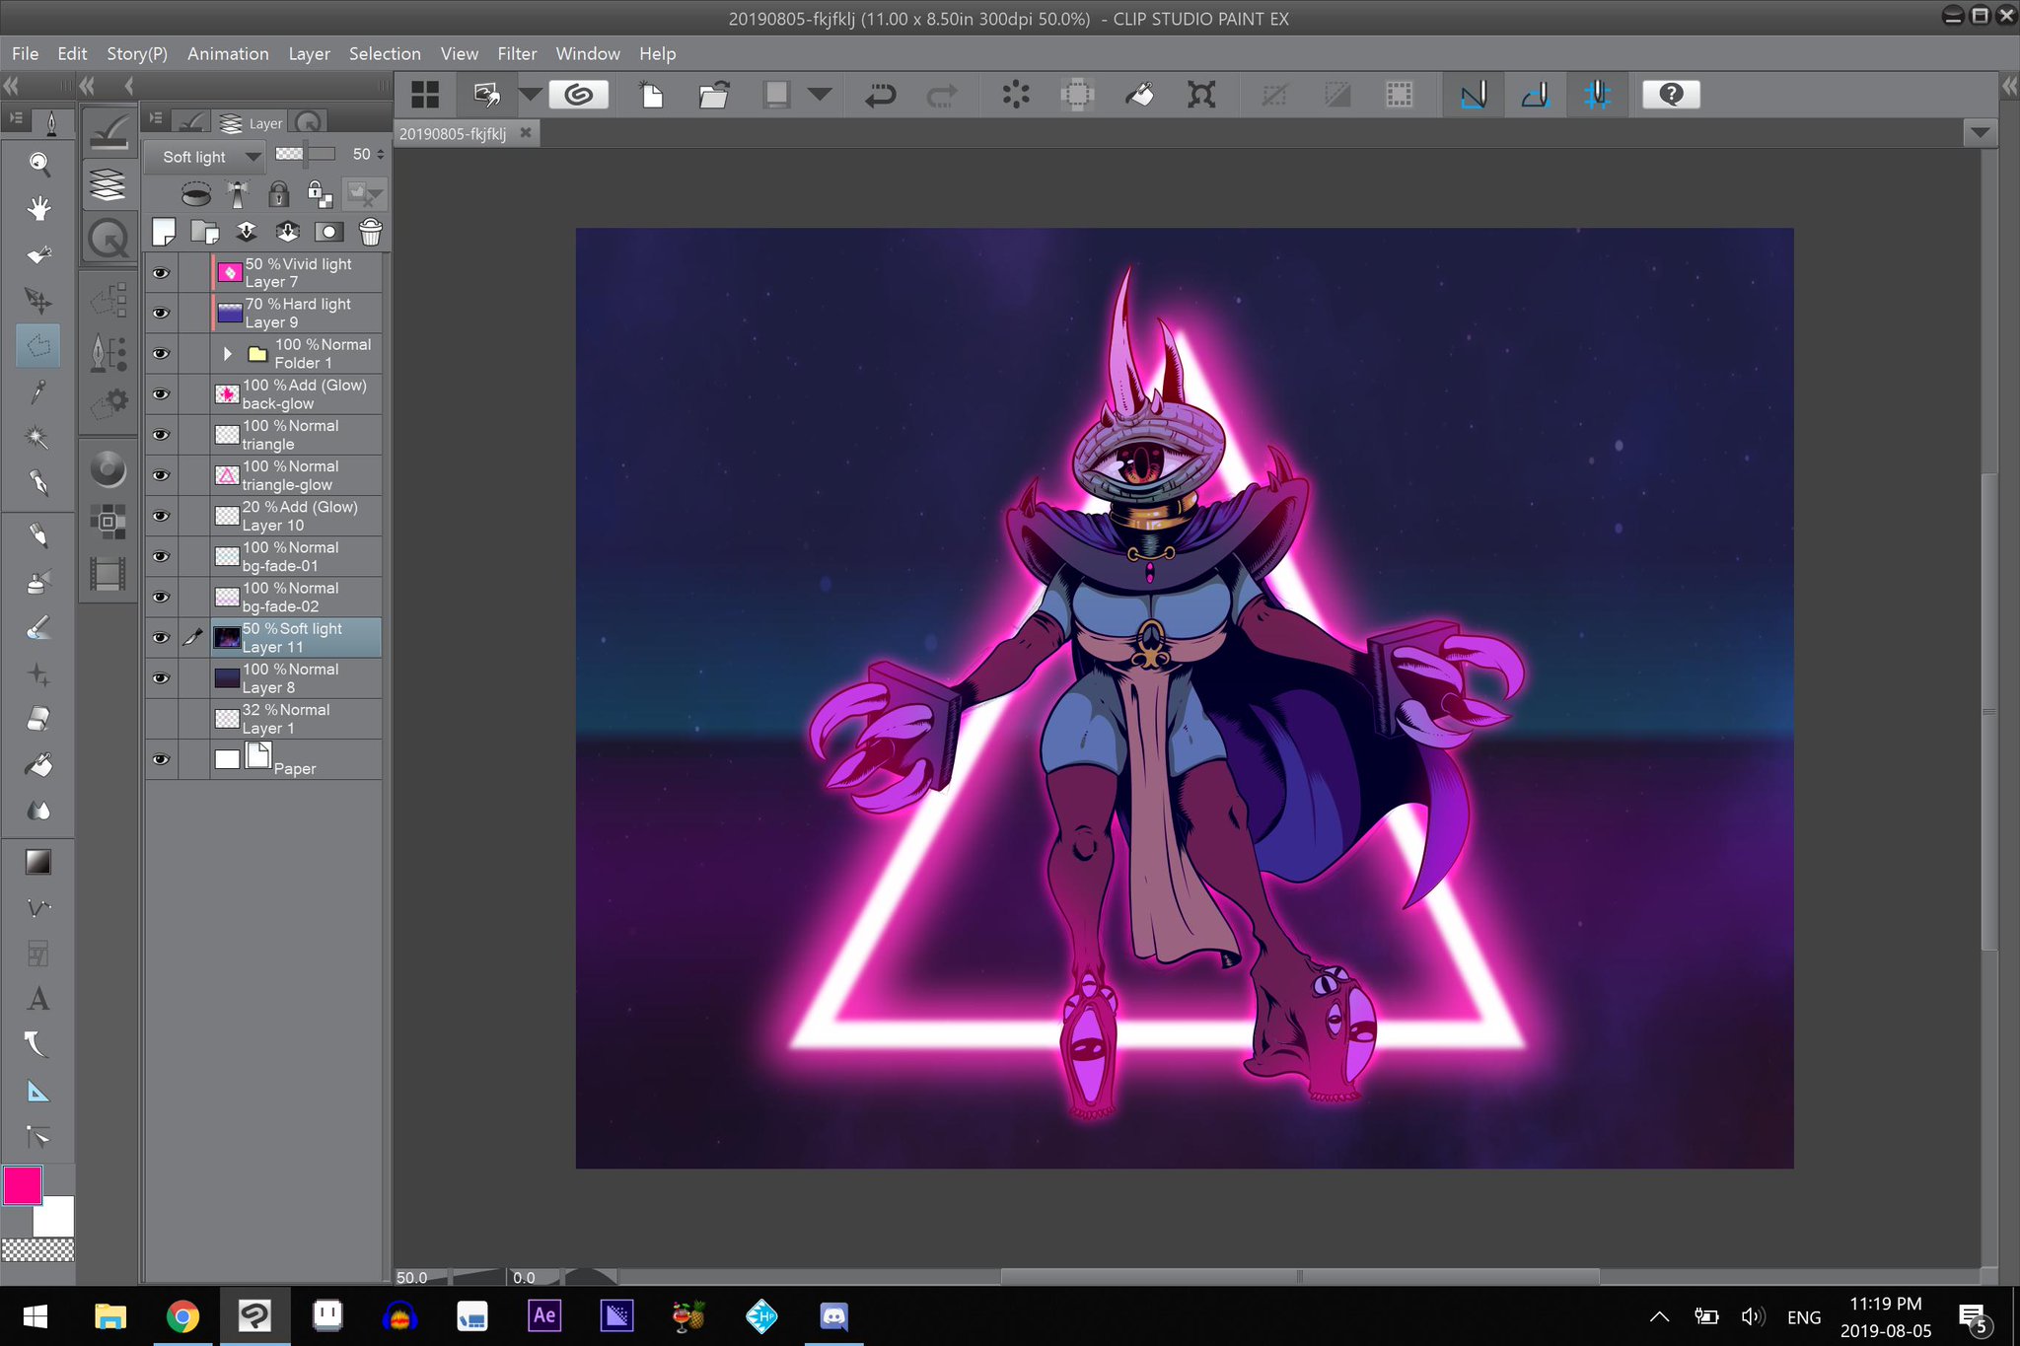Open Discord from the taskbar
2020x1346 pixels.
833,1315
